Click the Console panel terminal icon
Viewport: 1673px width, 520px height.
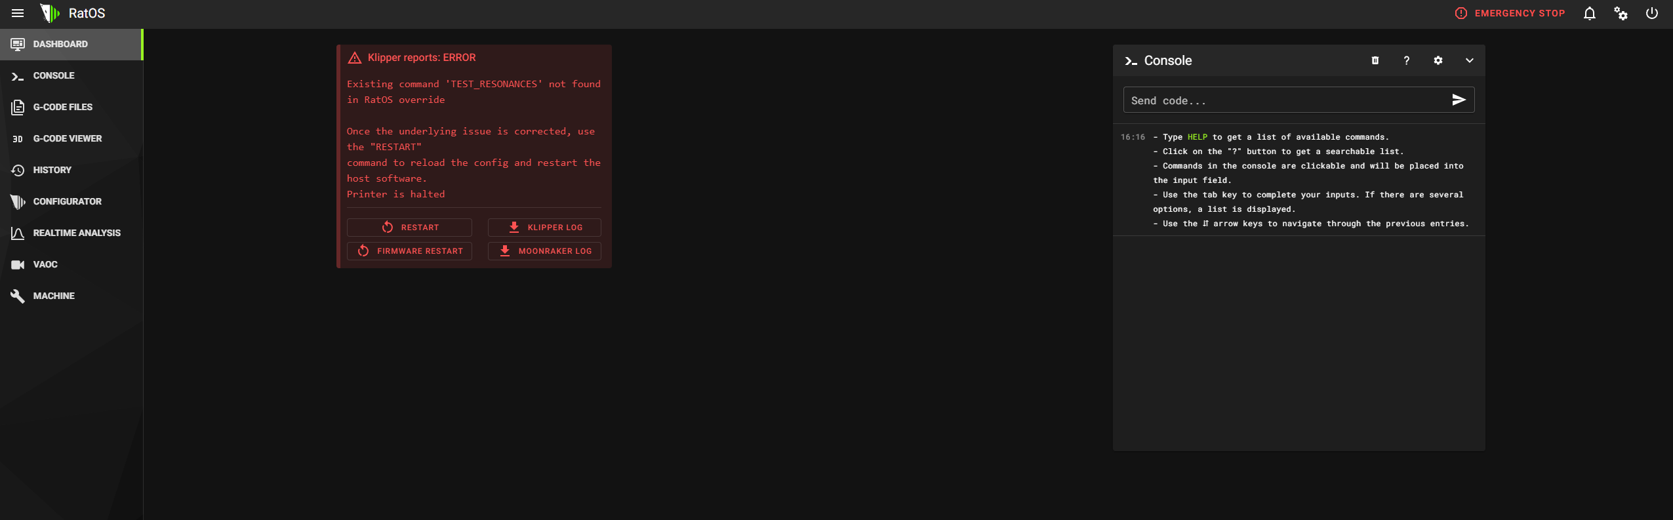(x=1131, y=61)
